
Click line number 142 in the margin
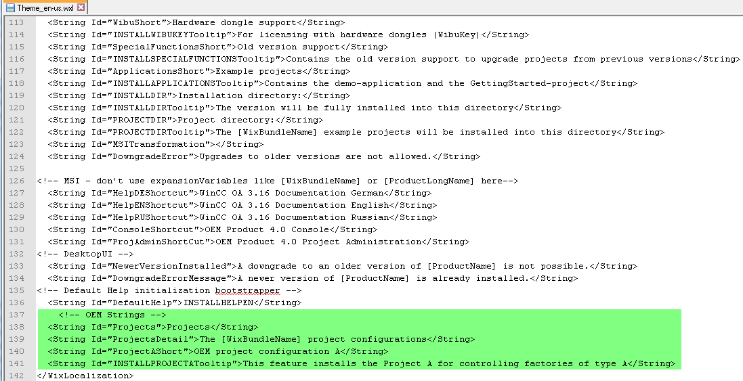coord(16,376)
